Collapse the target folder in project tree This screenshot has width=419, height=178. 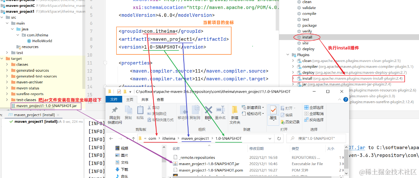[x=2, y=58]
